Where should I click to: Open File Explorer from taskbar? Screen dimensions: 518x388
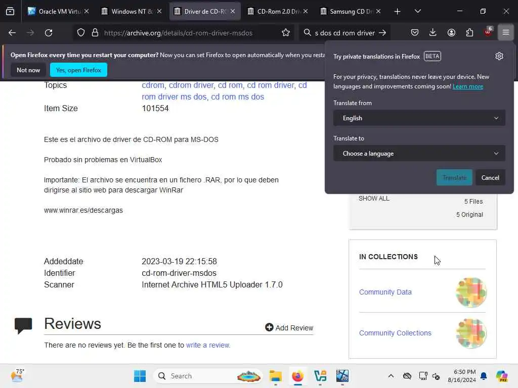pos(275,376)
